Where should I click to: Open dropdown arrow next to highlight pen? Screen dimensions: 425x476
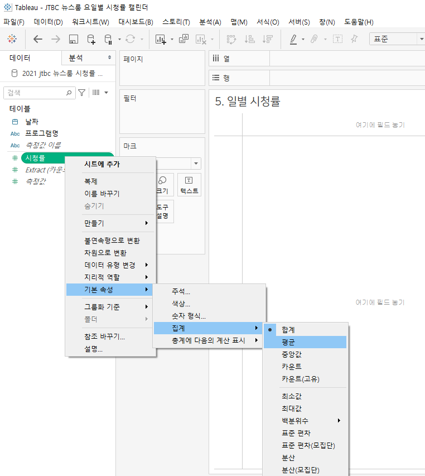(x=303, y=39)
